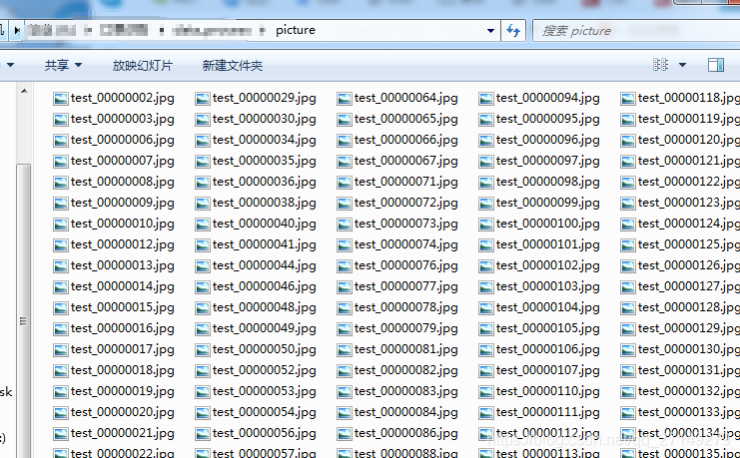Click the file icon of test_00000064.jpg
Image resolution: width=740 pixels, height=458 pixels.
pos(345,99)
